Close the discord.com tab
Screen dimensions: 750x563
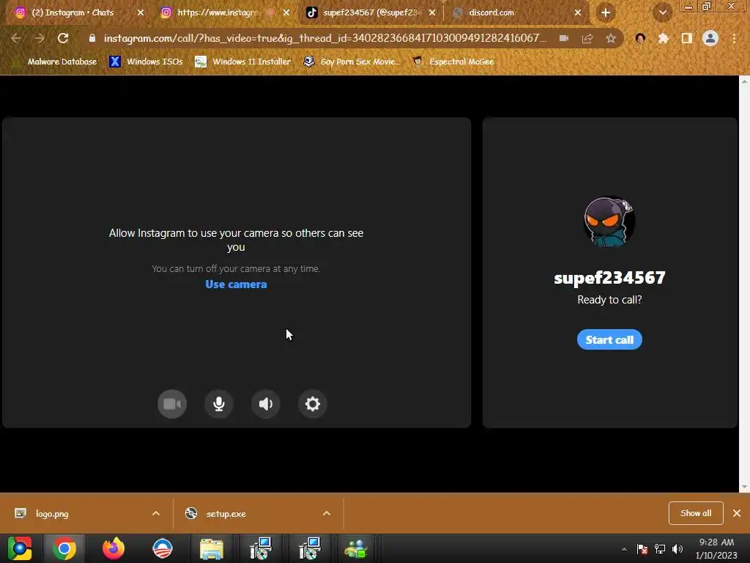(578, 13)
